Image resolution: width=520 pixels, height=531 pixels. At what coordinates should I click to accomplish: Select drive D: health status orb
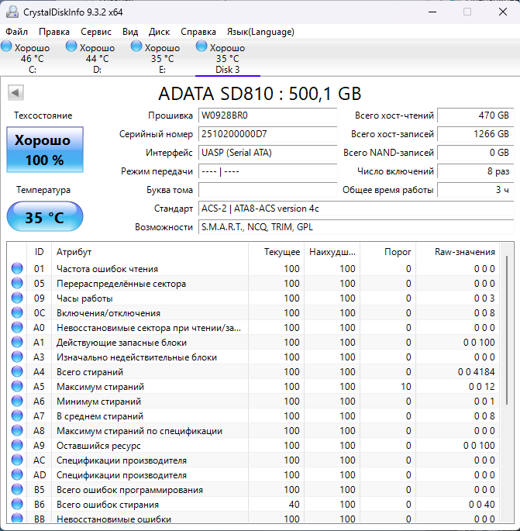tap(72, 47)
